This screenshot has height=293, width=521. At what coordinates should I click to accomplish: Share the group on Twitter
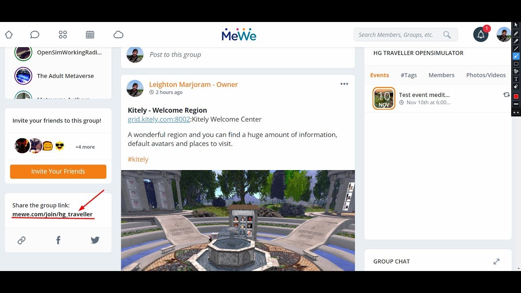click(x=95, y=241)
